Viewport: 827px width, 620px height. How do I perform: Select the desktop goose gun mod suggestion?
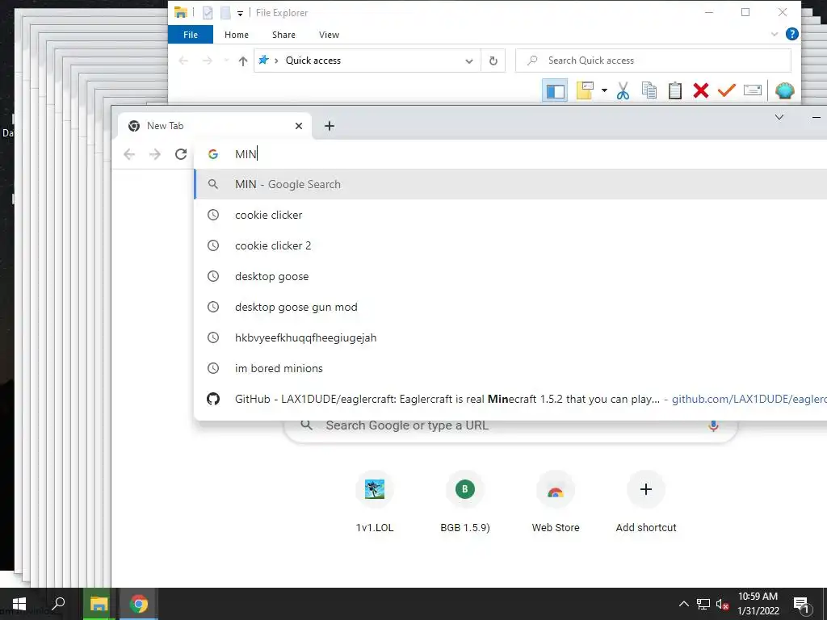tap(510, 307)
